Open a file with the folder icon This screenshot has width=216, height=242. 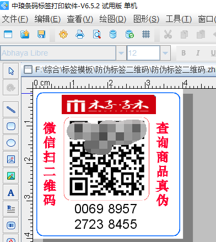click(25, 34)
